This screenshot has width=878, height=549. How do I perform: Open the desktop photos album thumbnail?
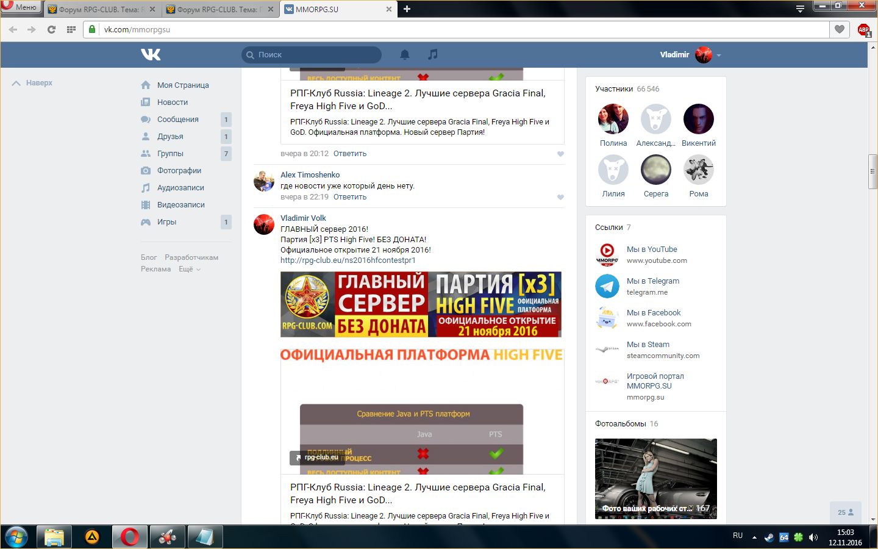655,478
